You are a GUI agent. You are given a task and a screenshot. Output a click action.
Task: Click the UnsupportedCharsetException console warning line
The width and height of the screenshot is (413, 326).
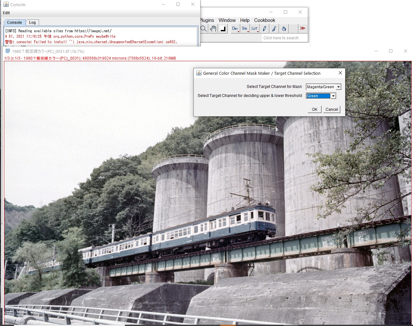pos(91,42)
